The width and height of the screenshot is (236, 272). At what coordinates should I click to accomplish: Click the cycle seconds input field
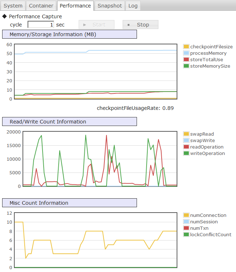pos(41,25)
